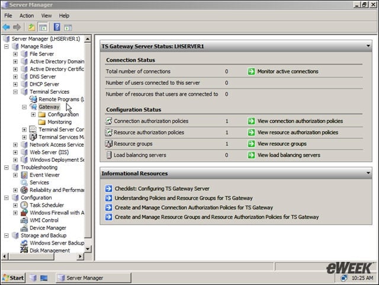Click blue arrow beside Understanding Policies and Resource Groups

pyautogui.click(x=109, y=198)
